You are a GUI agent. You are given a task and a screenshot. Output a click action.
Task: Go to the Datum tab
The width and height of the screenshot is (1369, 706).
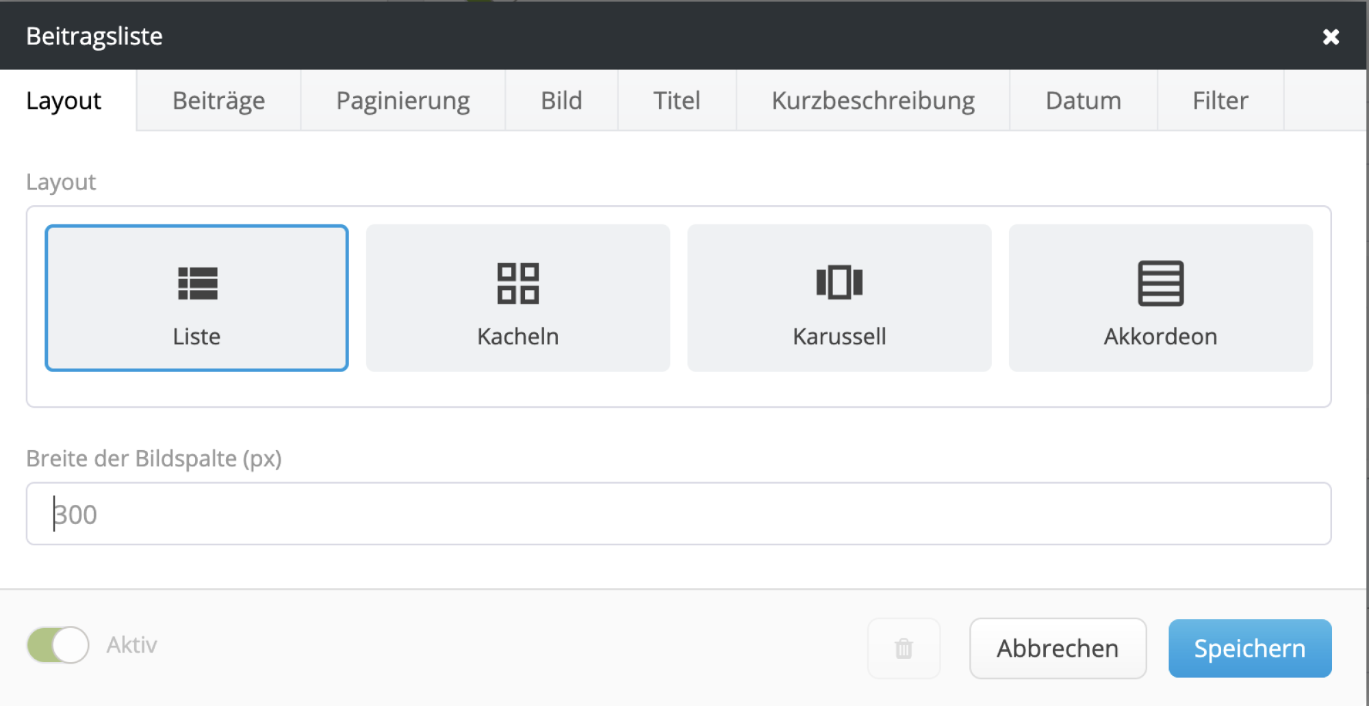click(x=1082, y=100)
